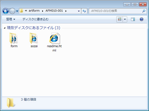Screen dimensions: 149x111
Task: Expand the arrow after artform
Action: [x=42, y=11]
